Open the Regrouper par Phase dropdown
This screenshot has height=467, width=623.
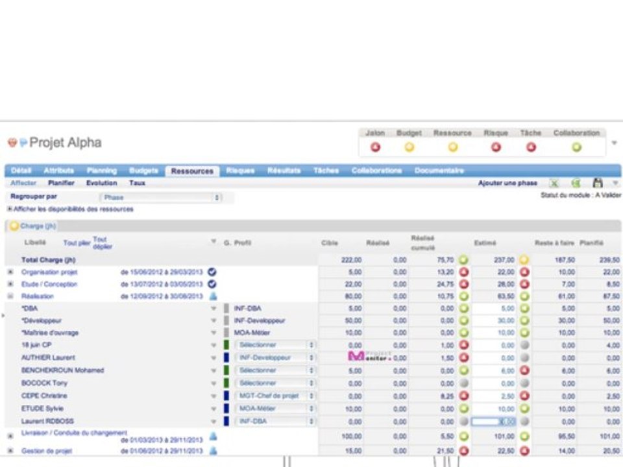tap(161, 197)
